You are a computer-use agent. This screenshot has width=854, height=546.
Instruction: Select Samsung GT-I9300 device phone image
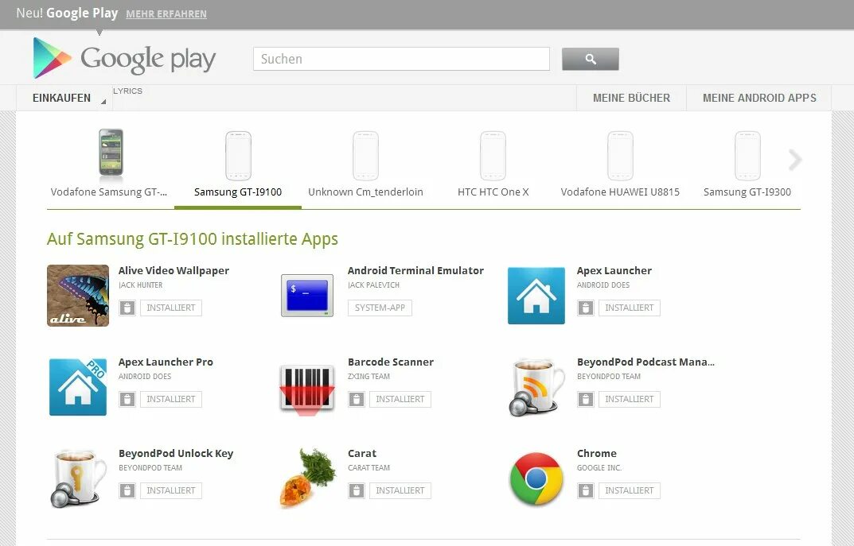[747, 156]
